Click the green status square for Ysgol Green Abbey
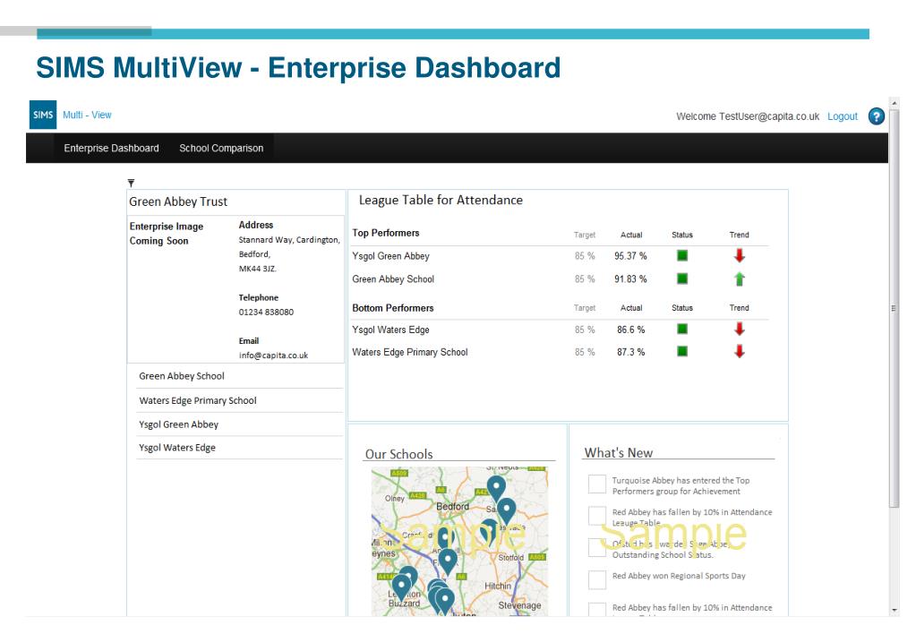This screenshot has height=634, width=916. pyautogui.click(x=681, y=255)
